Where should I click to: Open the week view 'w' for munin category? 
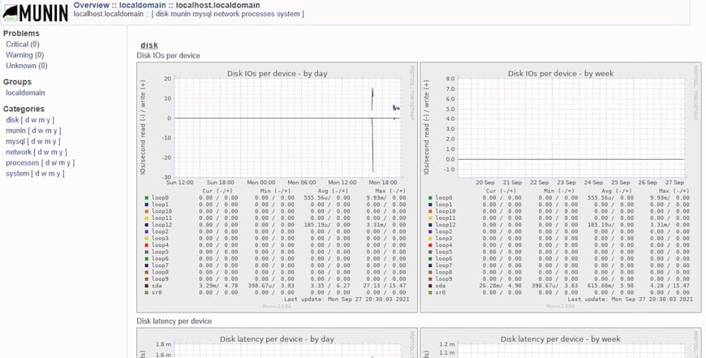point(41,131)
